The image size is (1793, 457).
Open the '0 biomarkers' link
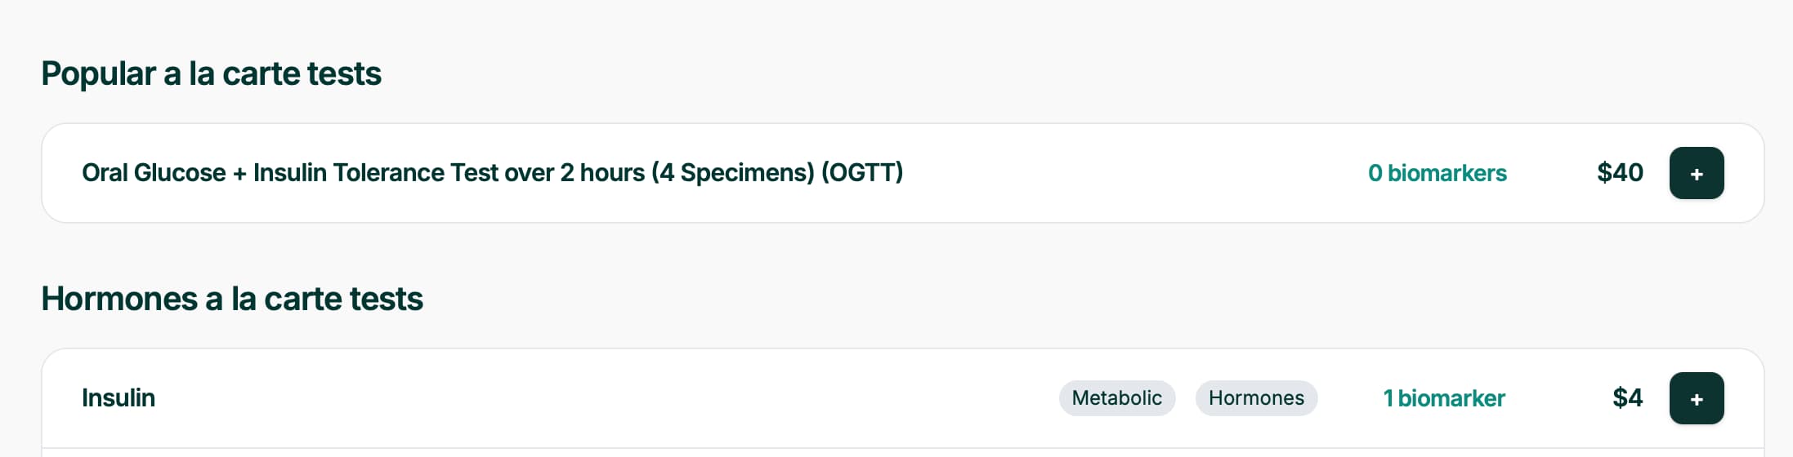click(x=1437, y=173)
